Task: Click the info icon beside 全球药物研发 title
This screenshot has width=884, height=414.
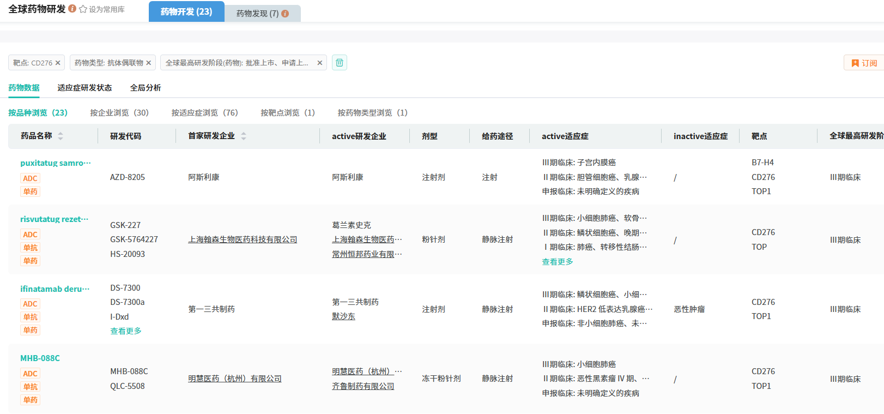Action: tap(72, 9)
